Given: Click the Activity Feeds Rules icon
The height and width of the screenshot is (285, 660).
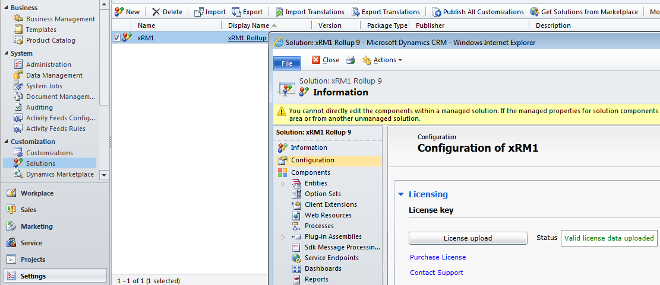Looking at the screenshot, I should click(18, 129).
